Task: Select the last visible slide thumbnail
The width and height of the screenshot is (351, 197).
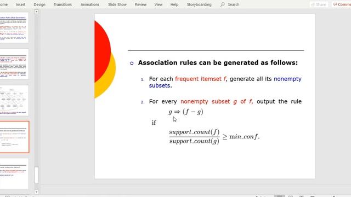Action: point(14,173)
